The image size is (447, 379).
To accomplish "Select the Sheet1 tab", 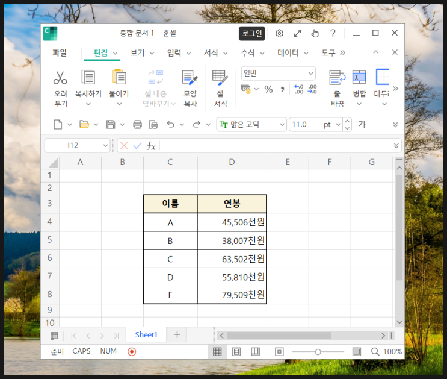I will coord(146,335).
